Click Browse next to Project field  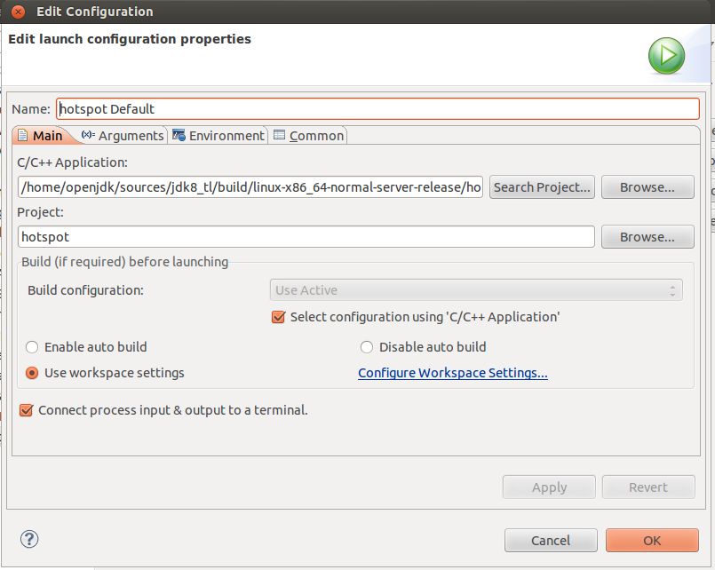pos(647,237)
